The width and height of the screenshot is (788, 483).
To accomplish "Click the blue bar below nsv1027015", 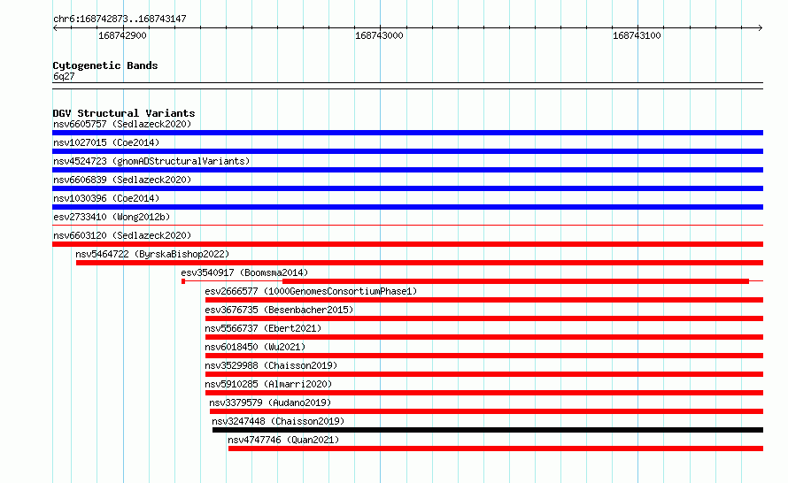I will [407, 151].
